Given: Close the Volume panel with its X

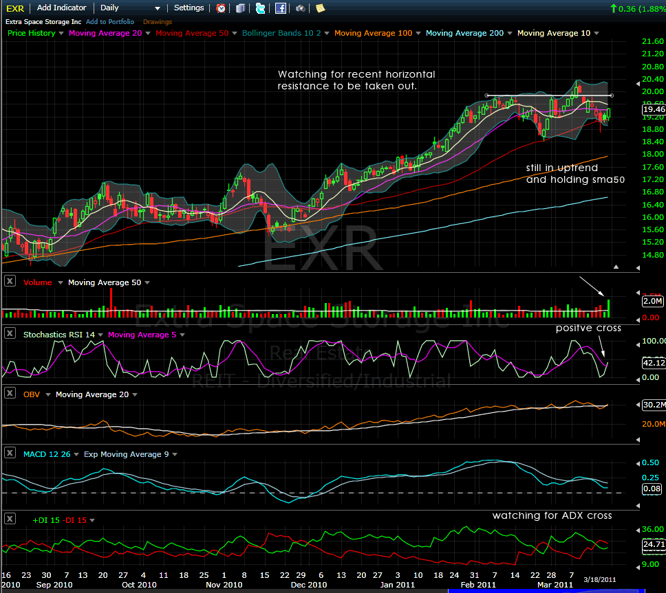Looking at the screenshot, I should point(10,281).
